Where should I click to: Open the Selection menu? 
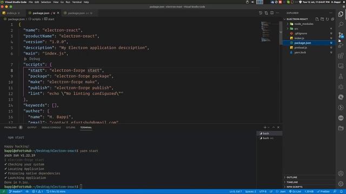tap(46, 2)
